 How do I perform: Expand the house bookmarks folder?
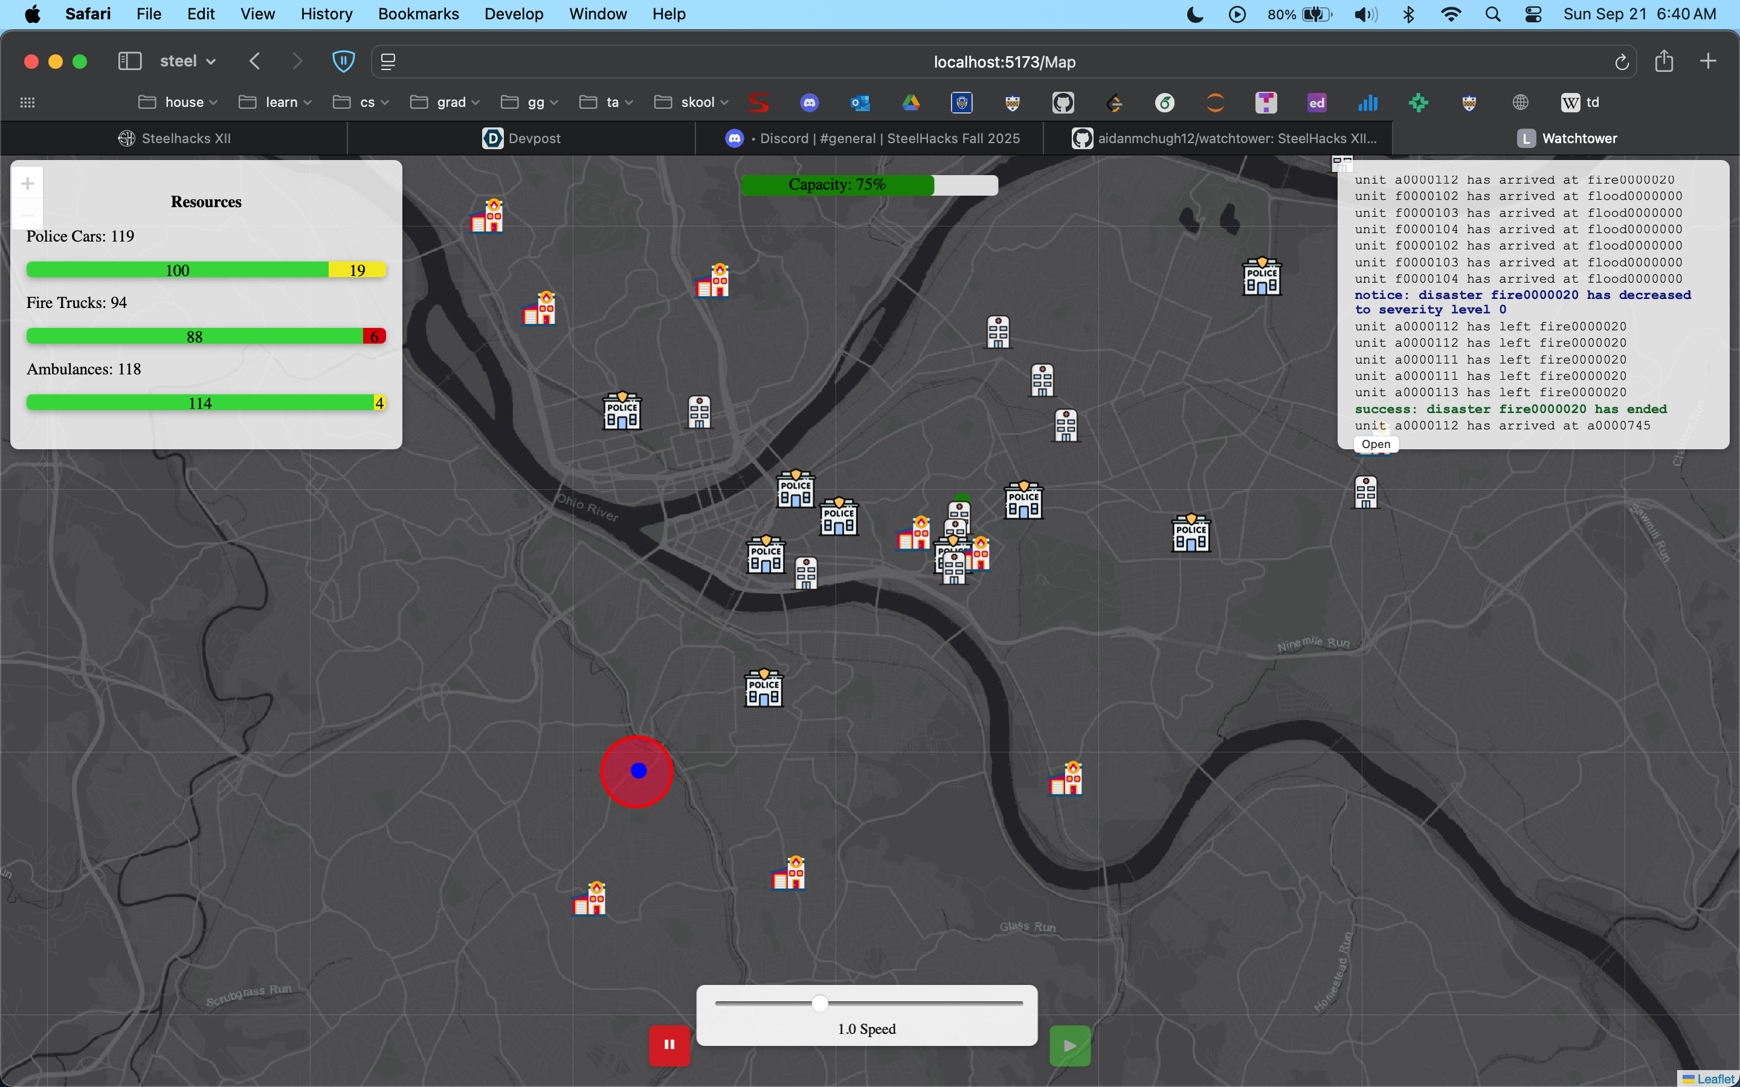pyautogui.click(x=176, y=102)
